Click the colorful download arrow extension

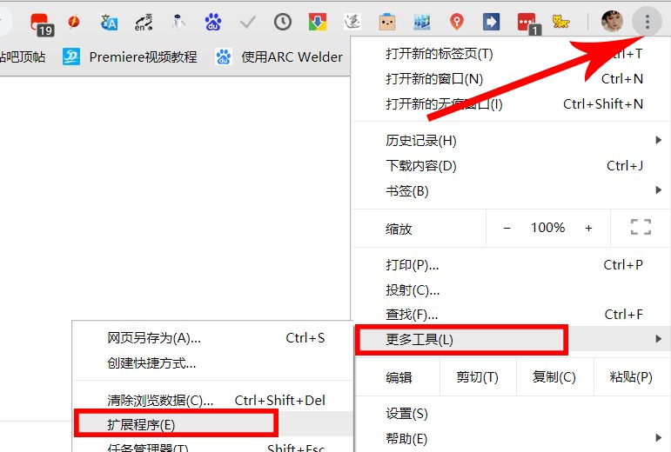pyautogui.click(x=317, y=22)
